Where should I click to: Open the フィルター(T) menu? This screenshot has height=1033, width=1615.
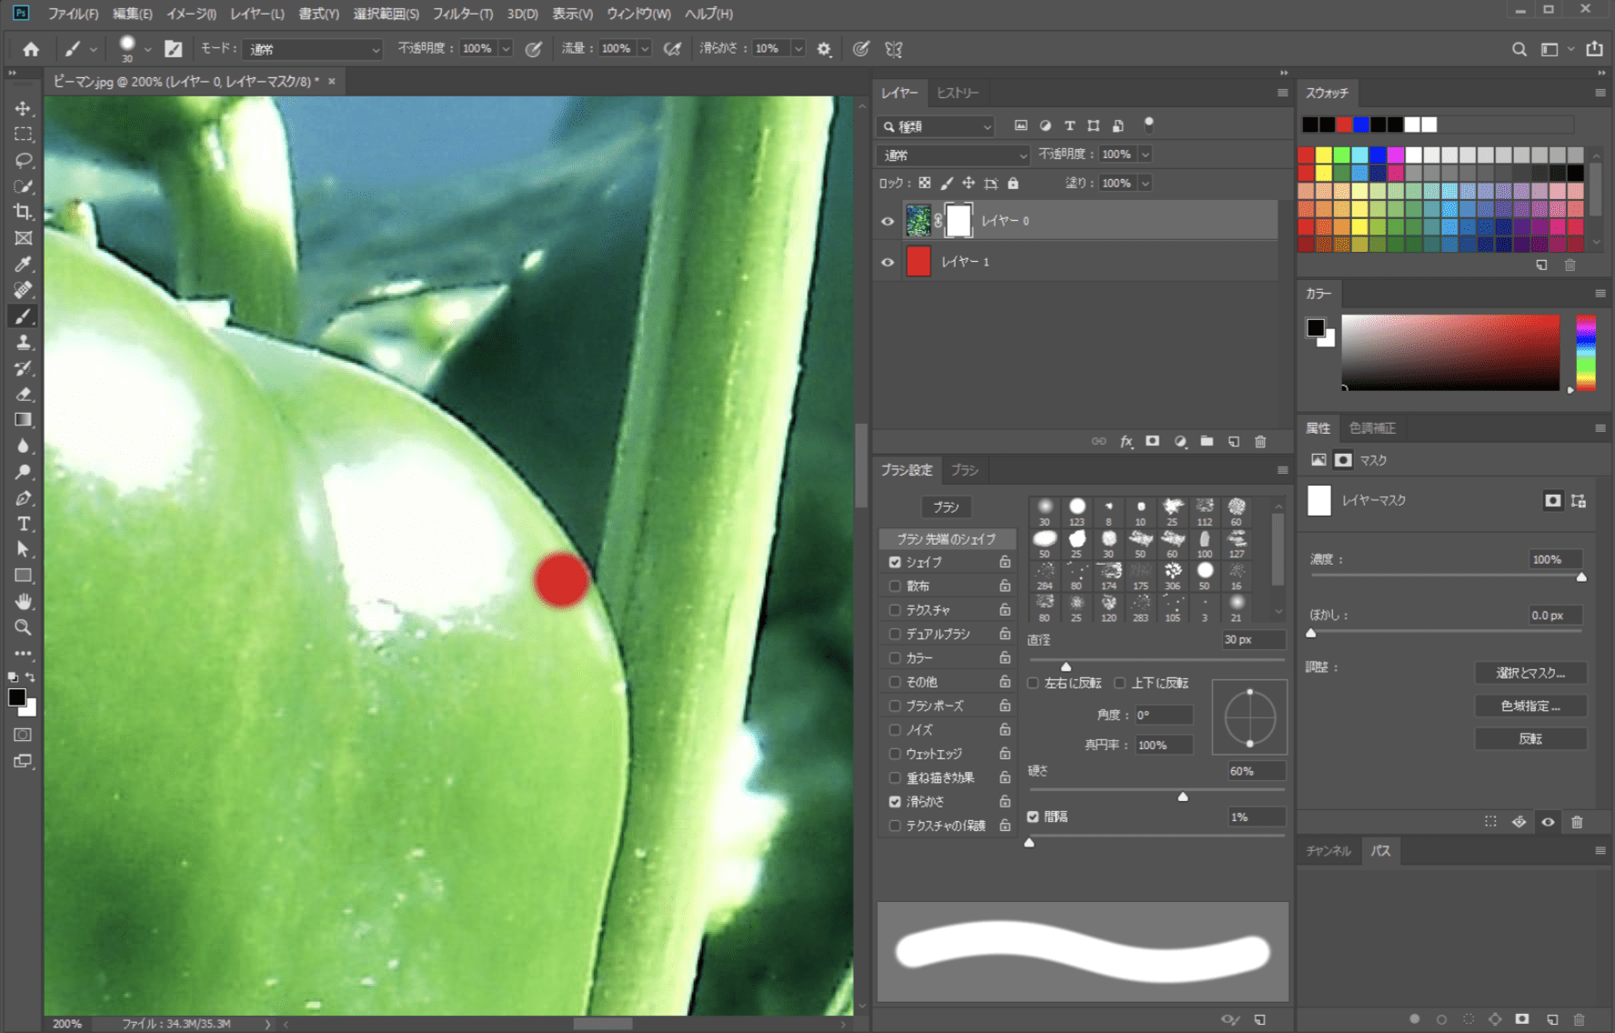pyautogui.click(x=462, y=14)
